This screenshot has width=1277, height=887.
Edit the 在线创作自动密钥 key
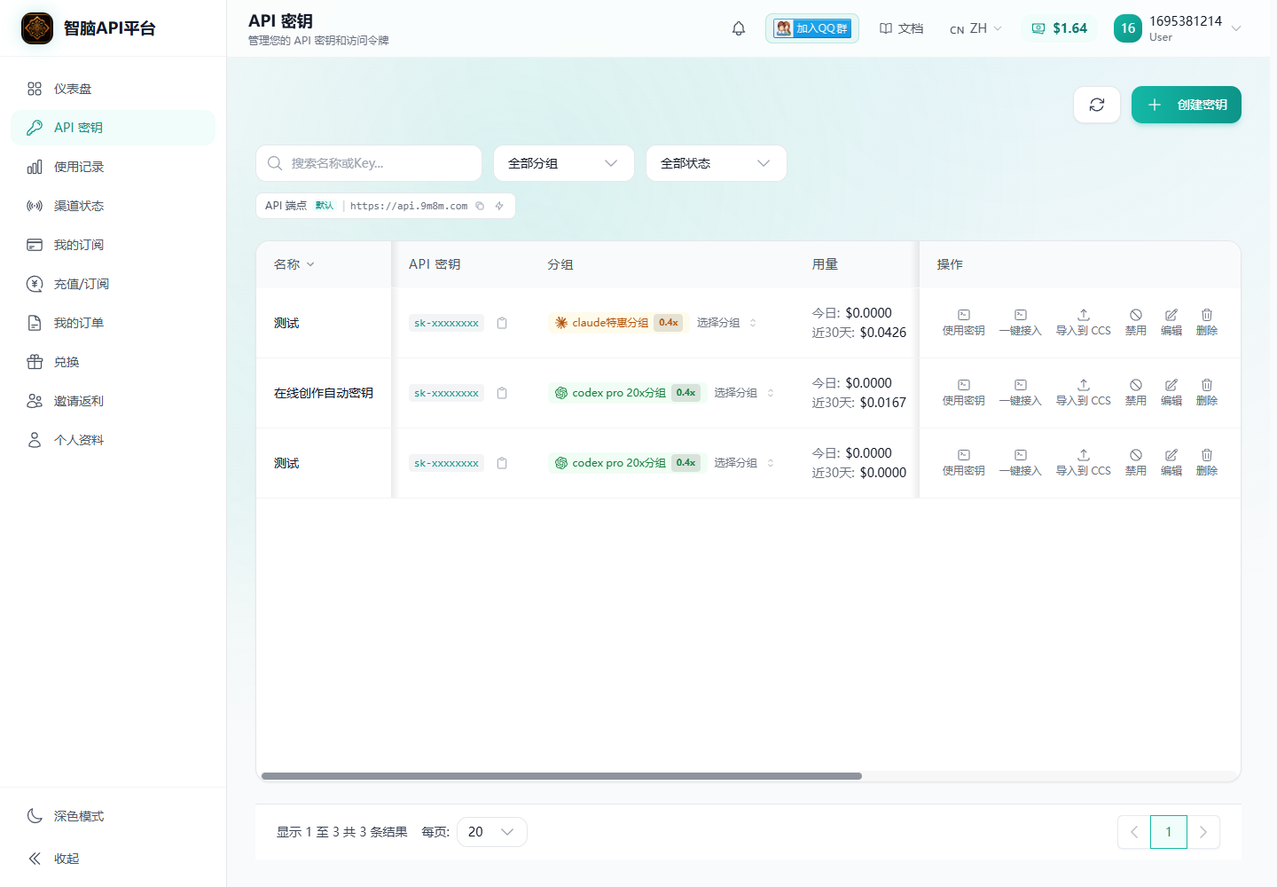(1171, 393)
